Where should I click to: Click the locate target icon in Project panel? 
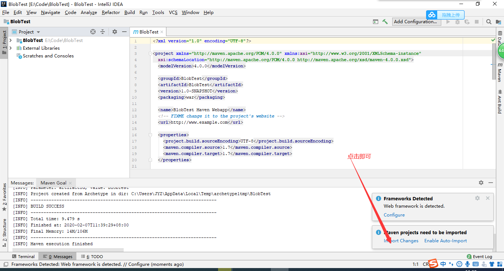pyautogui.click(x=93, y=32)
